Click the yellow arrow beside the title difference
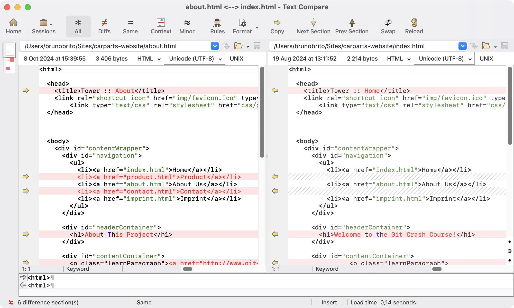Screen dimensions: 514x308 tap(26, 90)
